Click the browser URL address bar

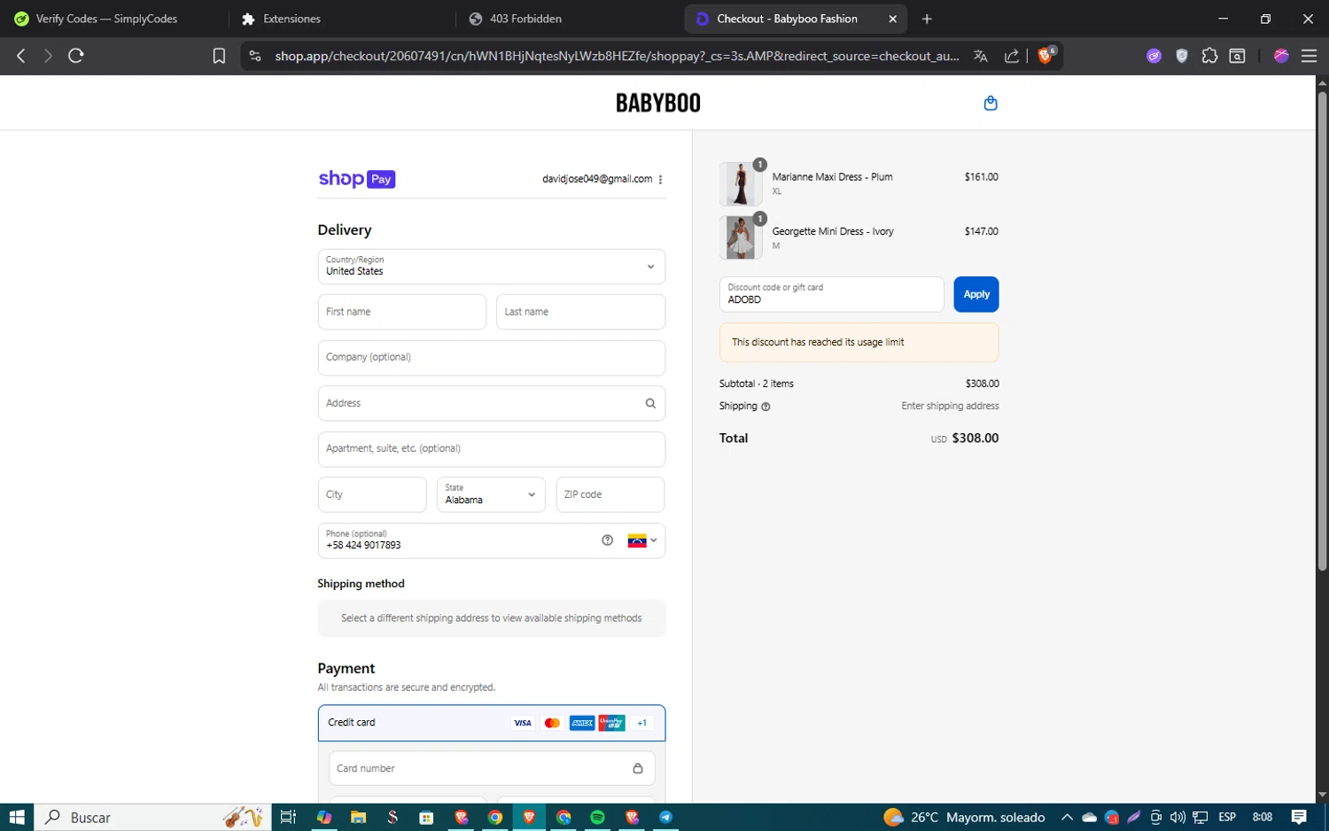[x=617, y=56]
